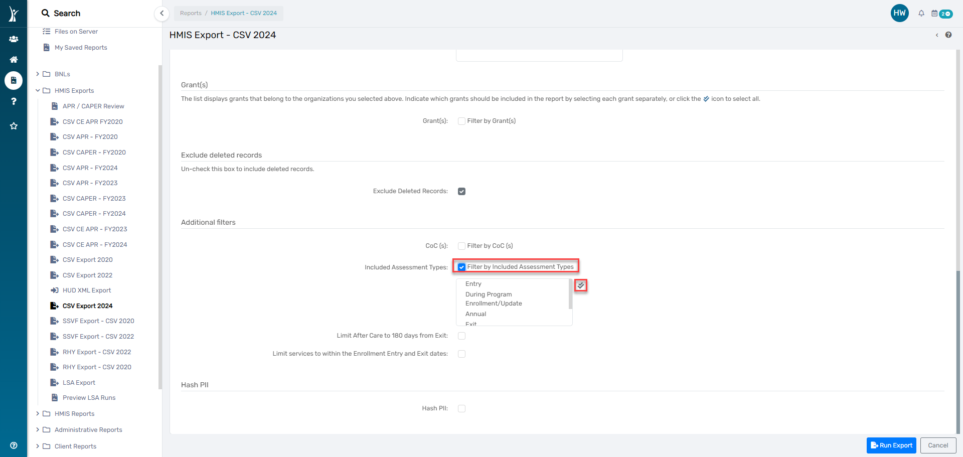The image size is (963, 457).
Task: Open My Saved Reports in the sidebar
Action: pyautogui.click(x=81, y=47)
